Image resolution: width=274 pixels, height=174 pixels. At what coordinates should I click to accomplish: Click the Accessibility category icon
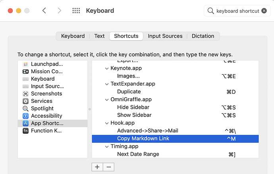pos(25,116)
